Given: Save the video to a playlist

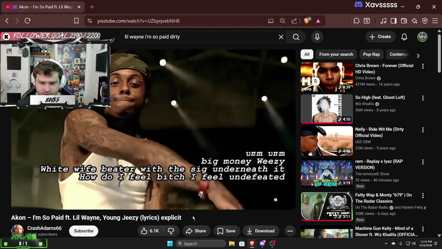Looking at the screenshot, I should [x=226, y=231].
